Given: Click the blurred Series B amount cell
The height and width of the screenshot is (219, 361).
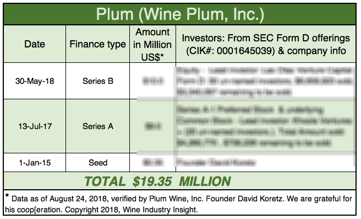Looking at the screenshot, I should [153, 81].
